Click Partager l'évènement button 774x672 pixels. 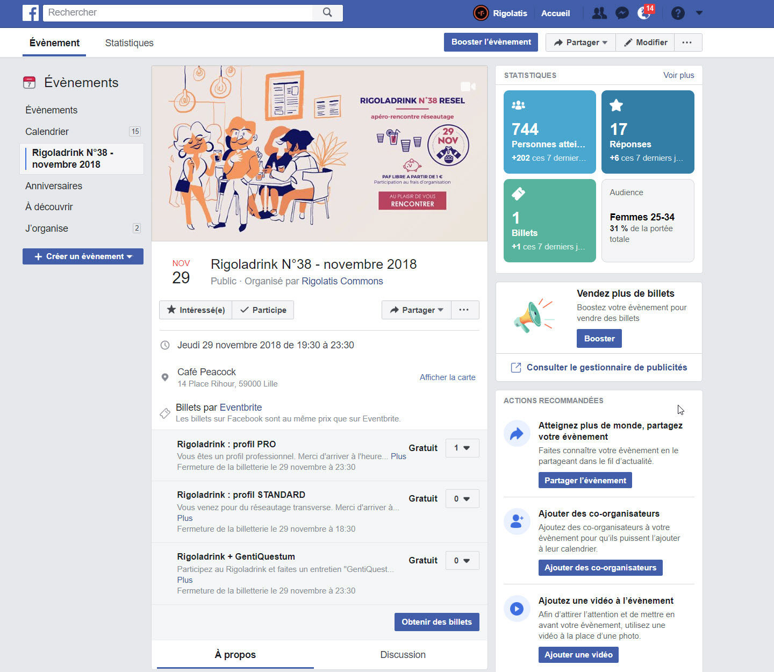(585, 480)
